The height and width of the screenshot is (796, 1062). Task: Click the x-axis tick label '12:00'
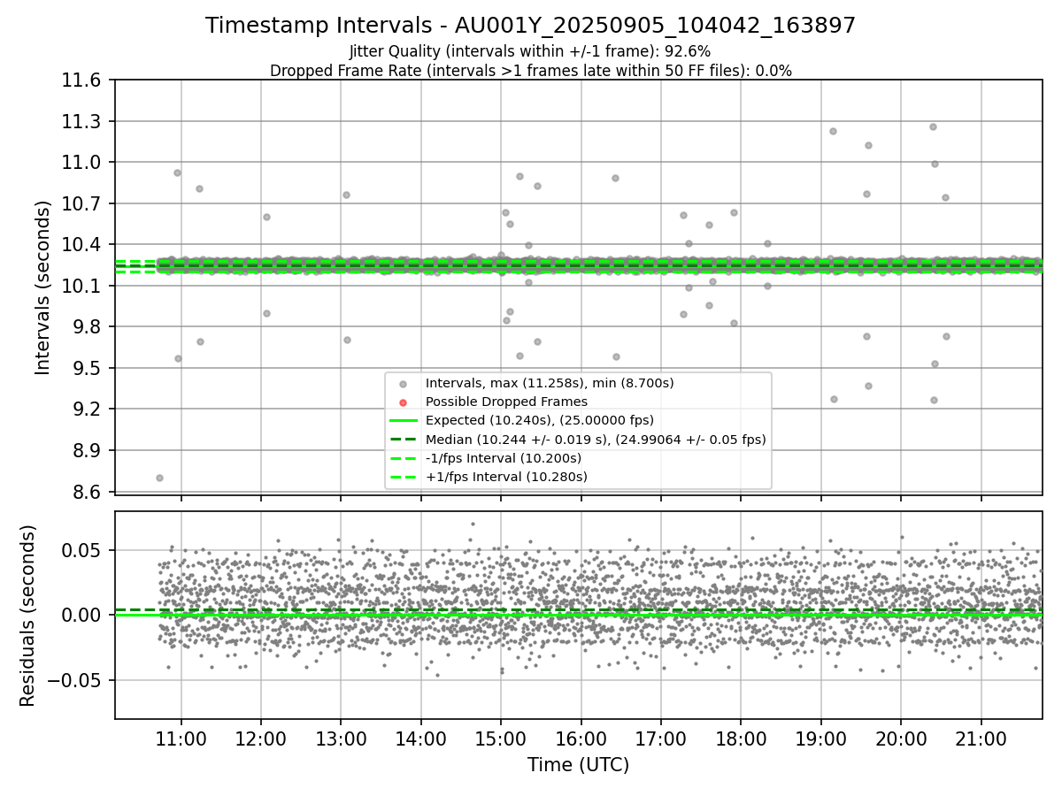point(261,739)
